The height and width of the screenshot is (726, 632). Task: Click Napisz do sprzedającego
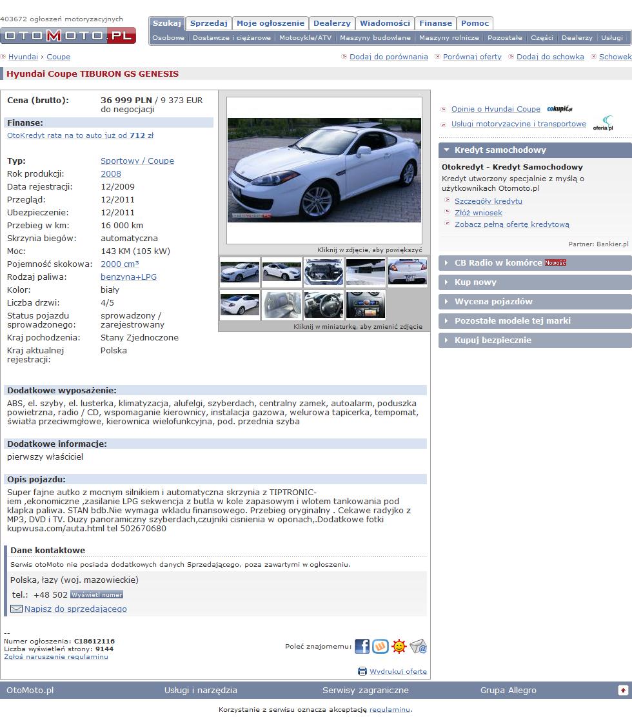(75, 609)
